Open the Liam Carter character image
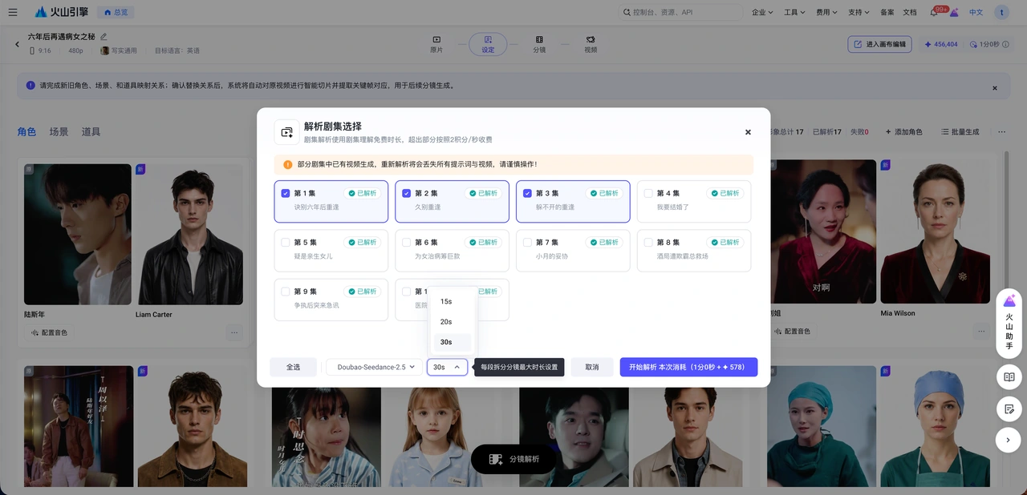This screenshot has height=495, width=1027. (189, 235)
